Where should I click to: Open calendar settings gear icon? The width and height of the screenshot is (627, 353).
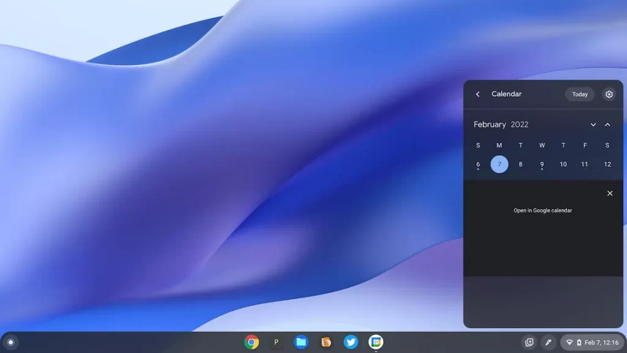pos(609,94)
